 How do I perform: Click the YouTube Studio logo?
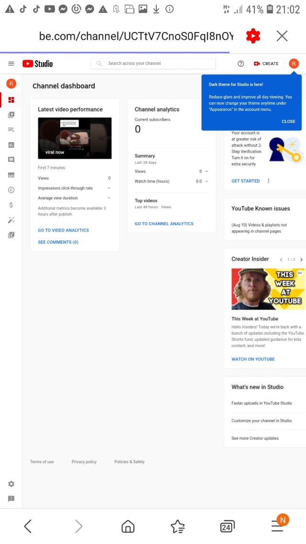click(37, 64)
